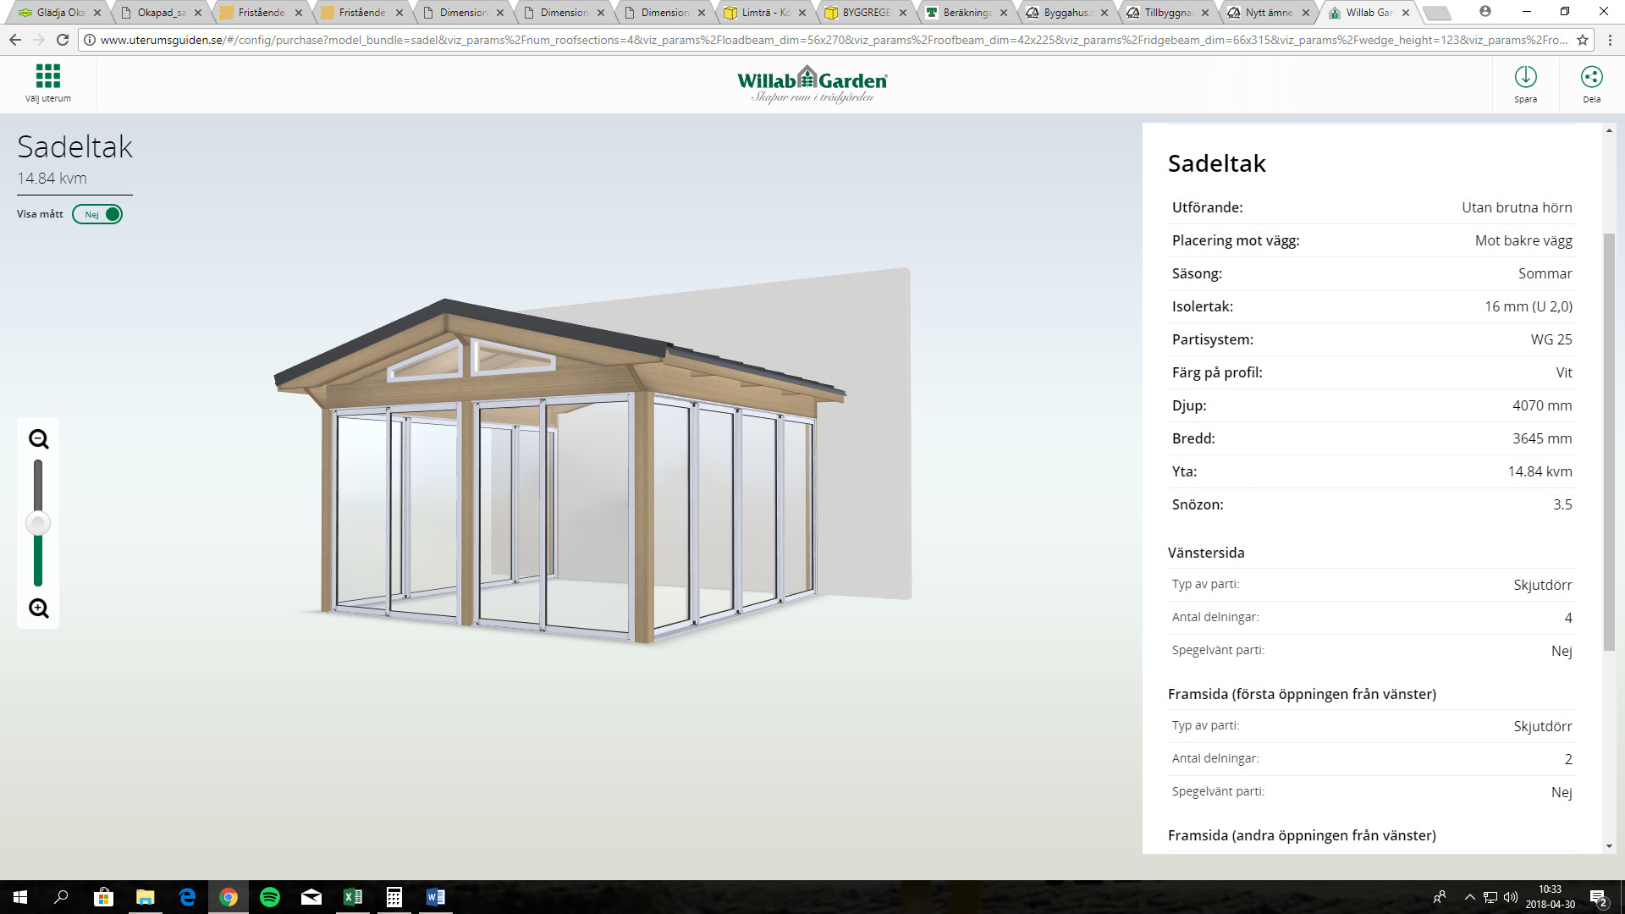Open Edge browser from taskbar
The height and width of the screenshot is (914, 1625).
pyautogui.click(x=187, y=897)
